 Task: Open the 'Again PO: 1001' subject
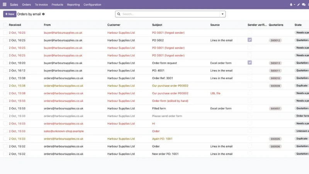pyautogui.click(x=162, y=139)
